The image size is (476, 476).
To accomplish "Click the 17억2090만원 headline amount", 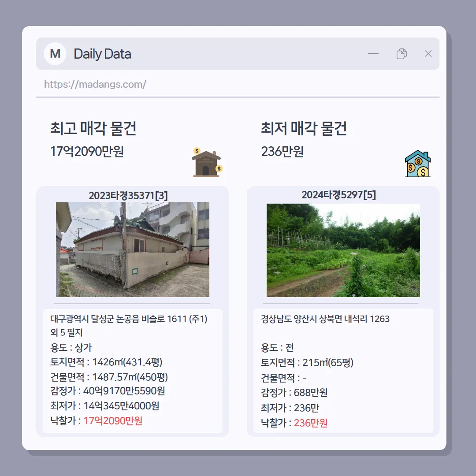I will 87,151.
